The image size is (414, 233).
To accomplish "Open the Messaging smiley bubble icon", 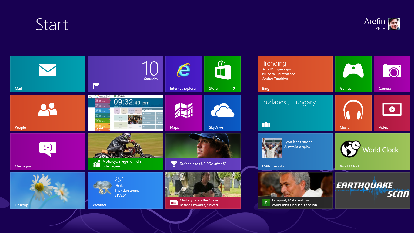I will [x=48, y=149].
